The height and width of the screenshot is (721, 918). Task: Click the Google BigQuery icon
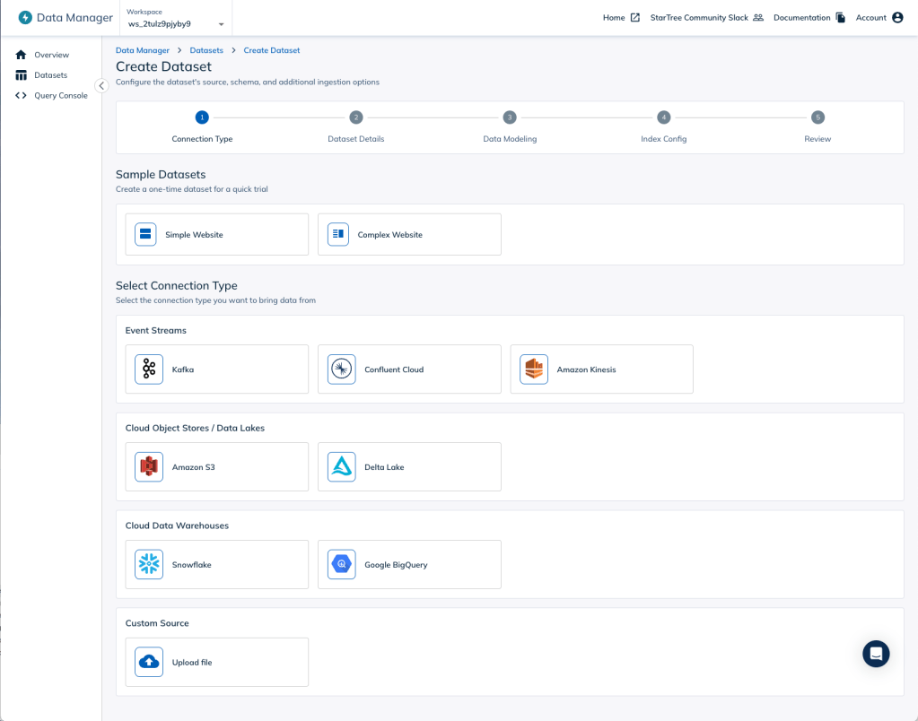click(x=341, y=565)
